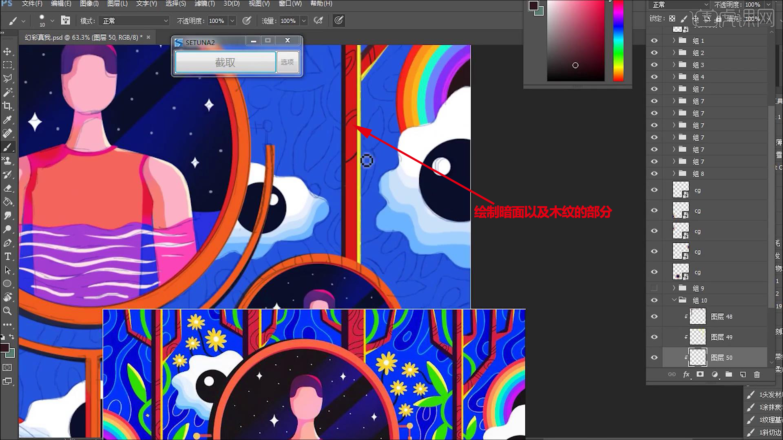Select the Zoom tool
The width and height of the screenshot is (783, 440).
click(7, 311)
